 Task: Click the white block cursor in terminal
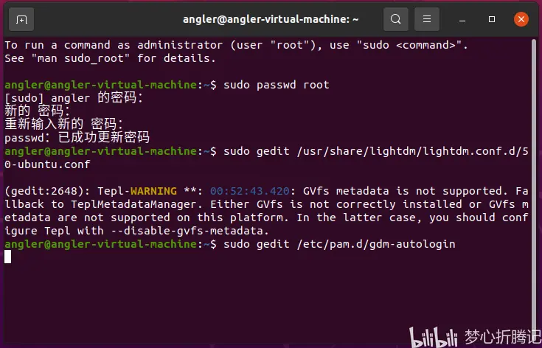click(8, 257)
